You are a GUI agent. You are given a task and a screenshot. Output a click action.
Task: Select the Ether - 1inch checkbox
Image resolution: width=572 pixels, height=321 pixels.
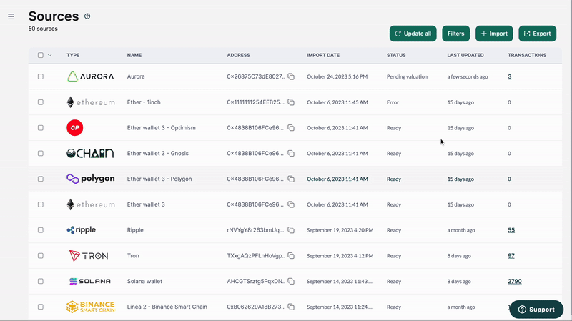coord(41,102)
